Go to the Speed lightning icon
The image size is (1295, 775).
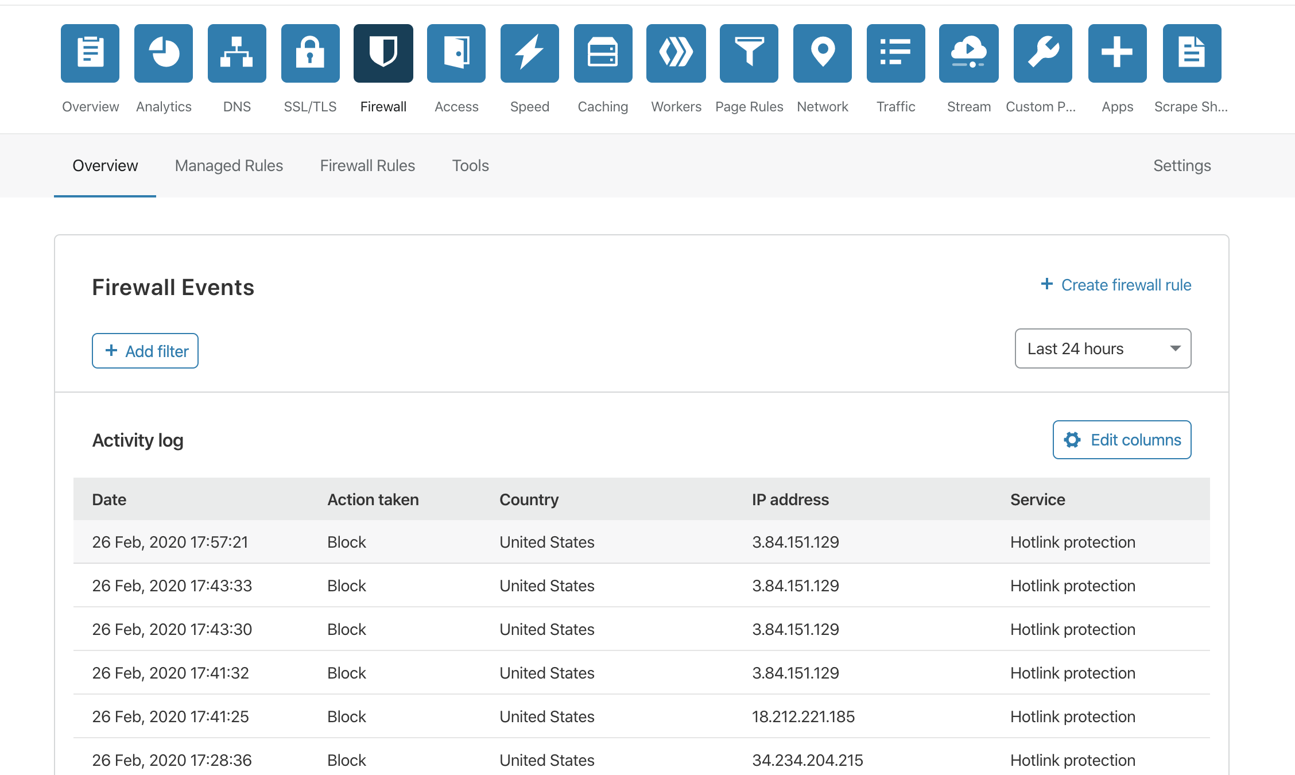529,53
